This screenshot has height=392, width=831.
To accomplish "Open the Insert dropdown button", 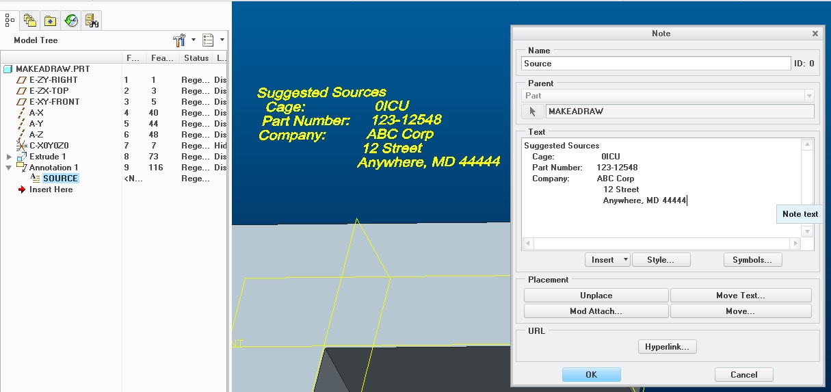I will click(x=607, y=260).
